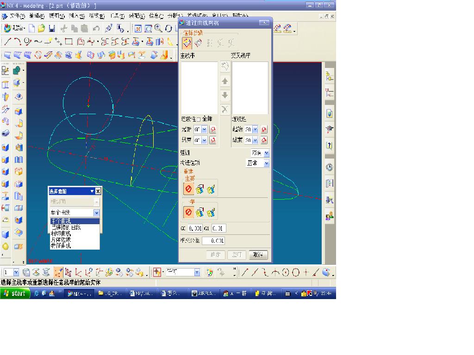Click the move-down arrow between string lists
Screen dimensions: 474x355
tap(225, 95)
